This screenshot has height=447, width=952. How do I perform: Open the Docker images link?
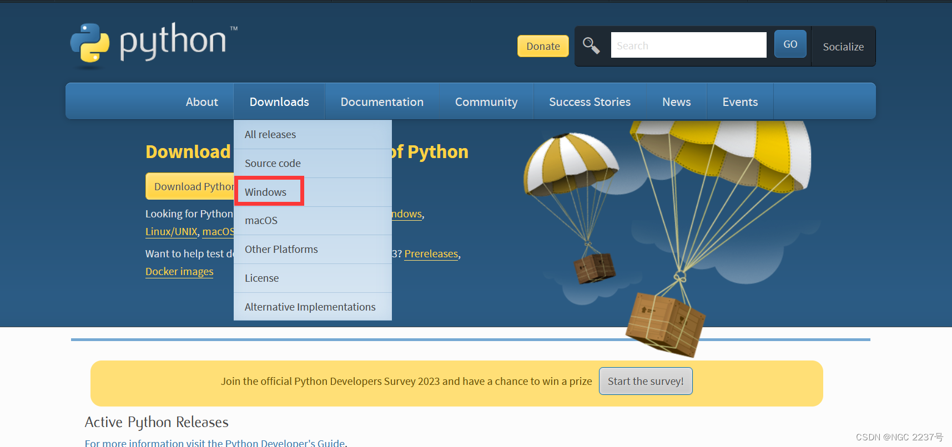point(179,271)
